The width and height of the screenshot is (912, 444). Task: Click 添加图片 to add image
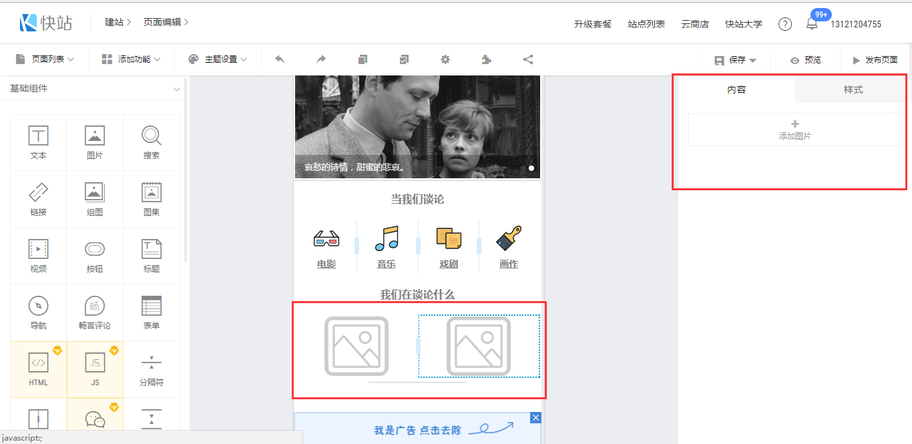pos(794,130)
